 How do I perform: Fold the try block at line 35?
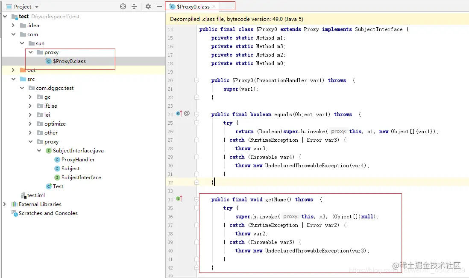196,208
